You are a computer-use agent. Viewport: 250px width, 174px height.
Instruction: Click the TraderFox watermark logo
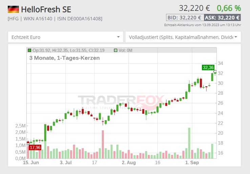[122, 102]
